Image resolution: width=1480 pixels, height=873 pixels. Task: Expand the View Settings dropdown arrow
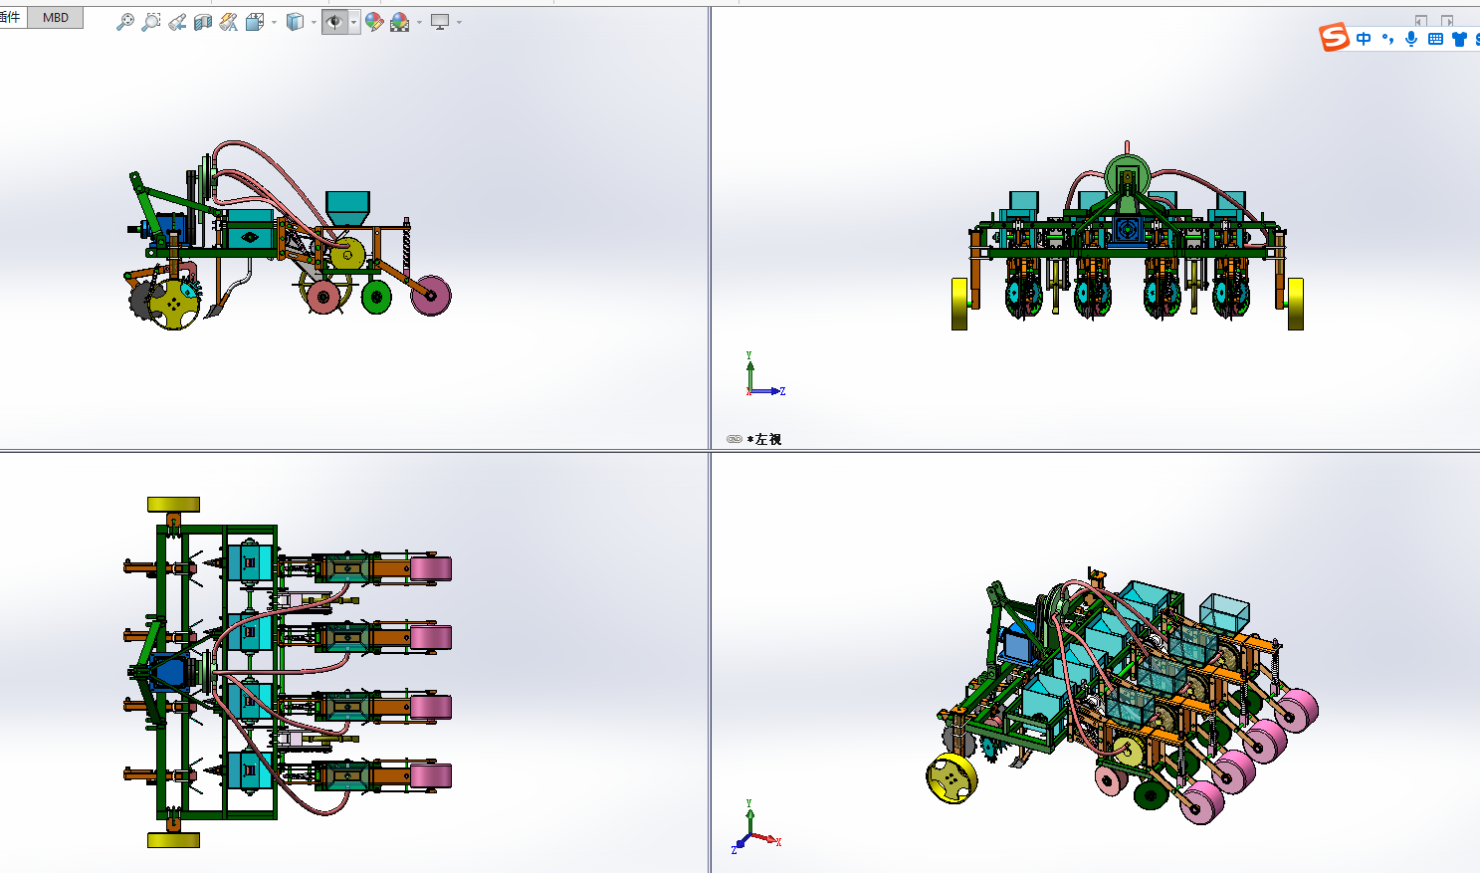click(x=459, y=22)
